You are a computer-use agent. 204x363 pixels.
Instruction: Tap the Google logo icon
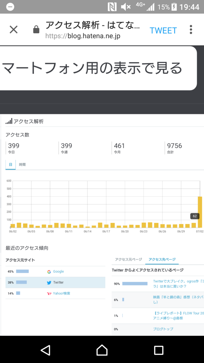point(49,272)
